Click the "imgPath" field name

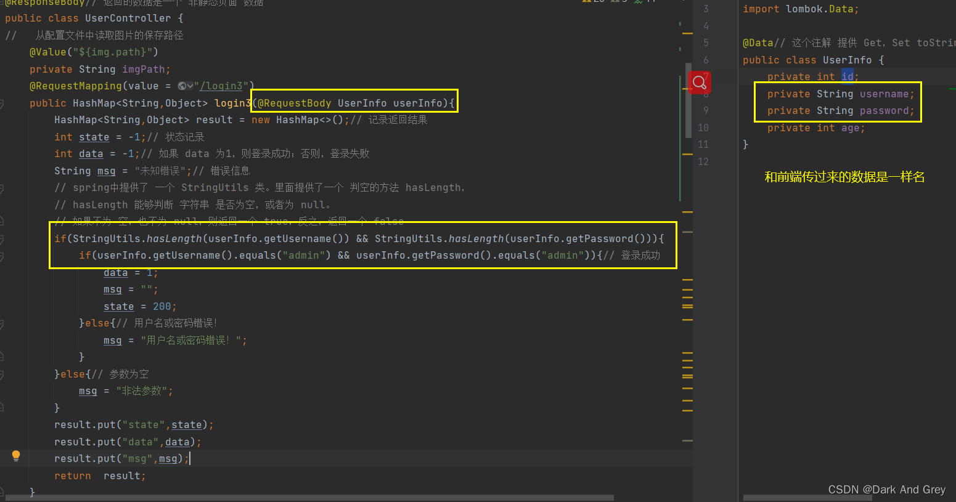(144, 70)
